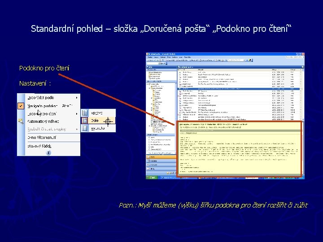Select the highlighted blue message row
This screenshot has width=323, height=242.
pos(239,89)
